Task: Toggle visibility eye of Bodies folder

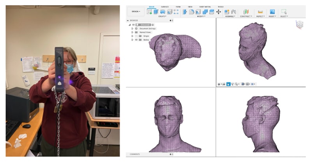Action: pyautogui.click(x=136, y=40)
